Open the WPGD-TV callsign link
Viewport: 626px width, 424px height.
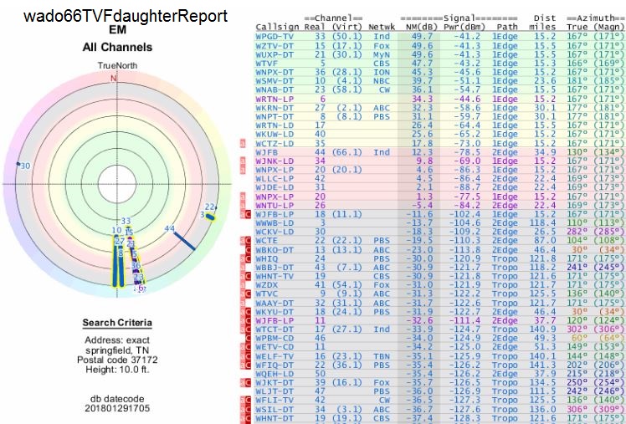coord(273,37)
